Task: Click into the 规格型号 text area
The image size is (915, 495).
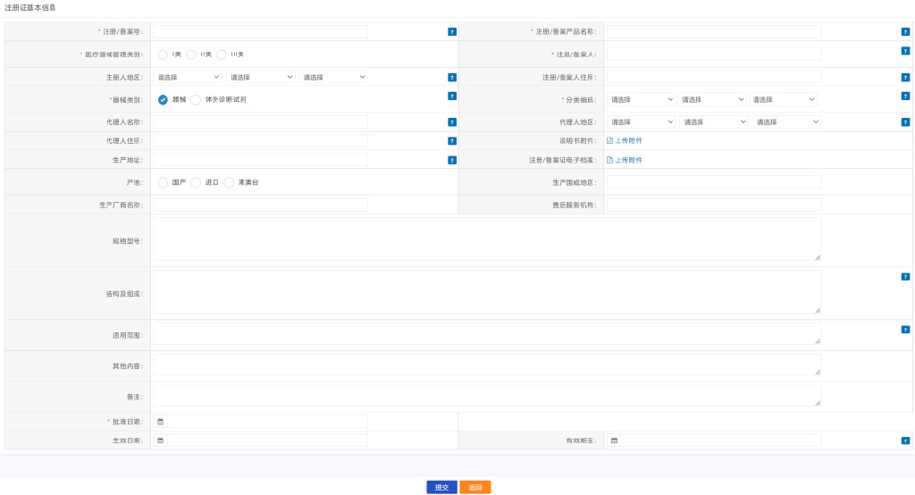Action: coord(486,239)
